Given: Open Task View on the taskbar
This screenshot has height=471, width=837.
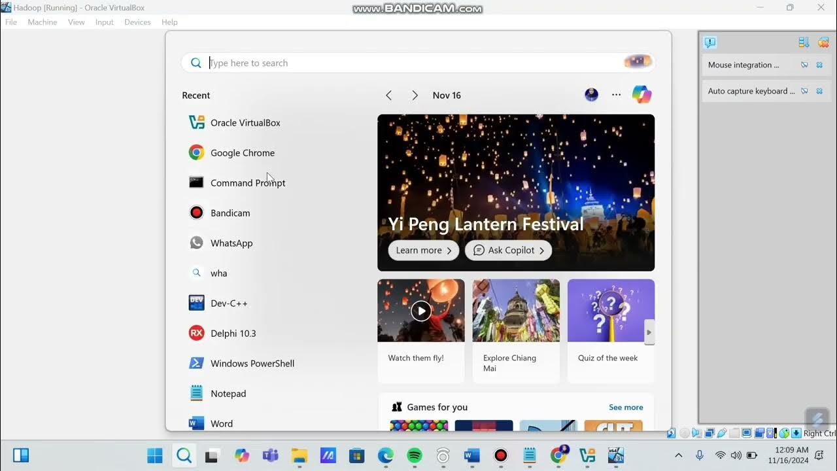Looking at the screenshot, I should (x=212, y=455).
